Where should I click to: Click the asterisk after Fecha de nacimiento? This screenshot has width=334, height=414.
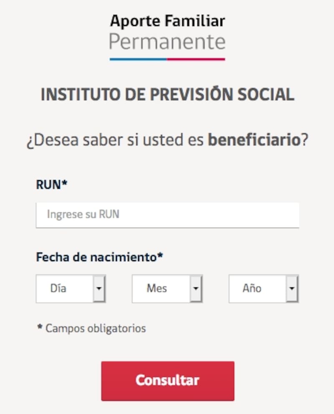pyautogui.click(x=160, y=256)
